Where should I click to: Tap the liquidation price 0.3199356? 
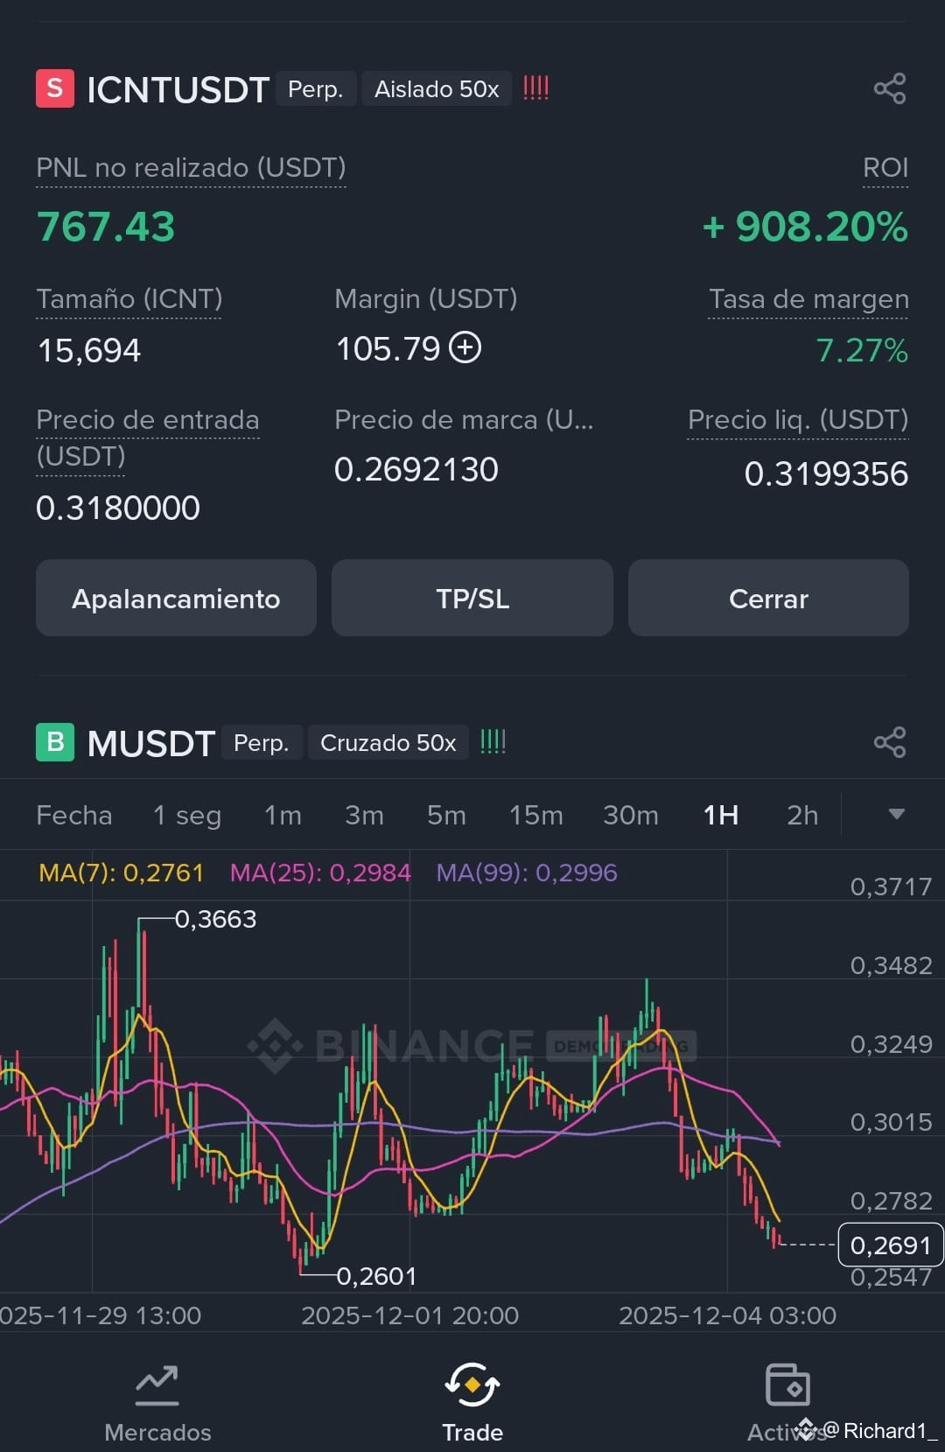coord(826,473)
